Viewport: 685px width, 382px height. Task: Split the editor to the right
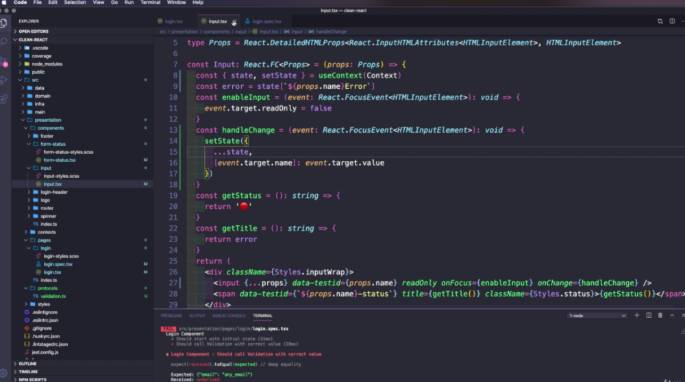tap(672, 21)
